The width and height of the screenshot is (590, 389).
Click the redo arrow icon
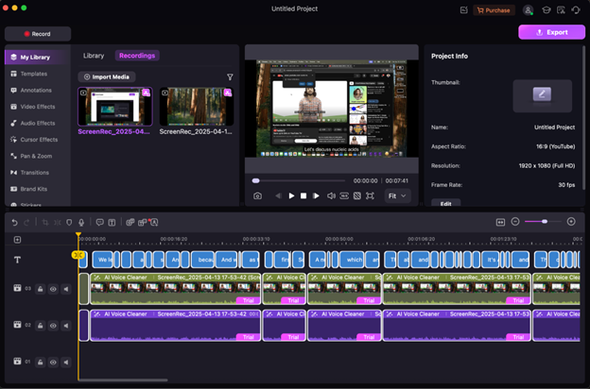[x=26, y=223]
